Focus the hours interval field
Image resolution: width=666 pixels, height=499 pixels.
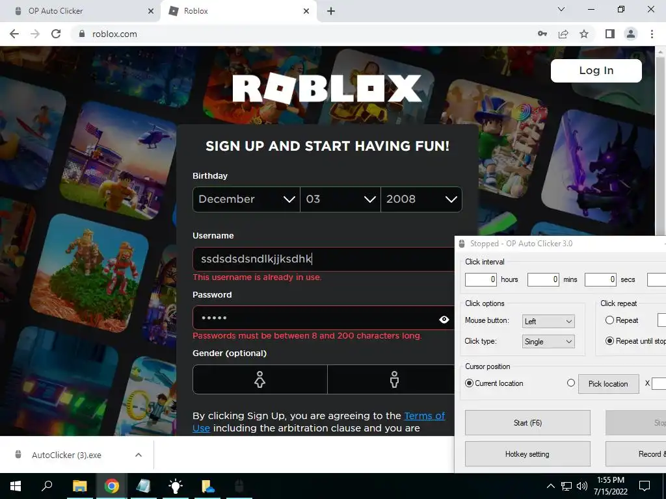(x=481, y=279)
